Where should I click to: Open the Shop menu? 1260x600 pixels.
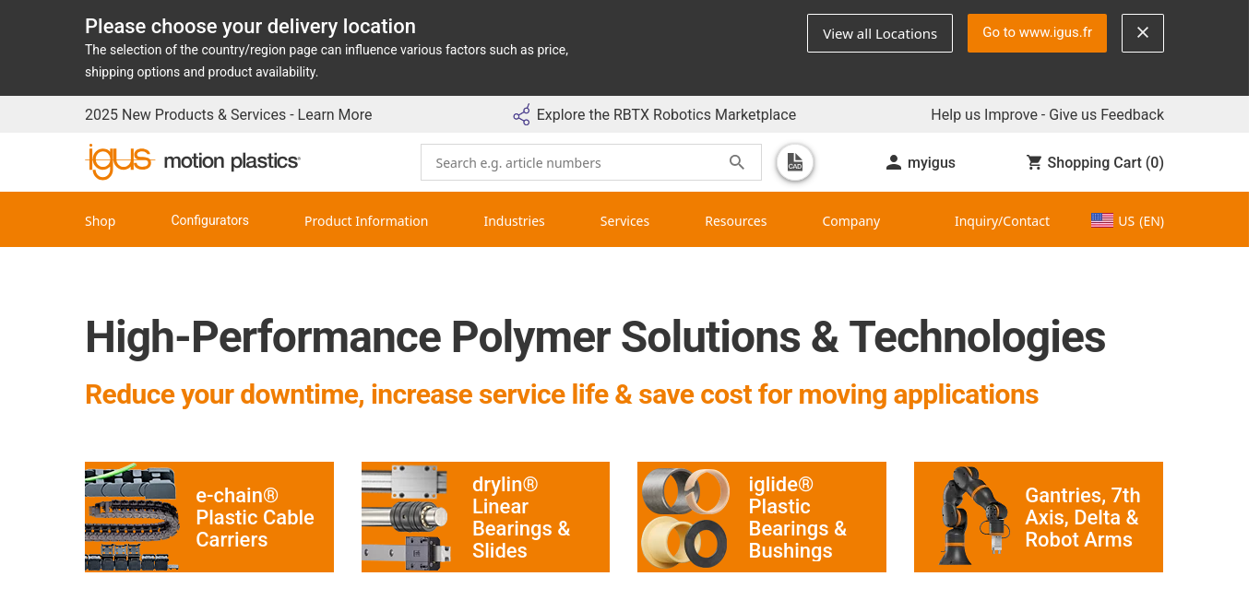pyautogui.click(x=100, y=221)
